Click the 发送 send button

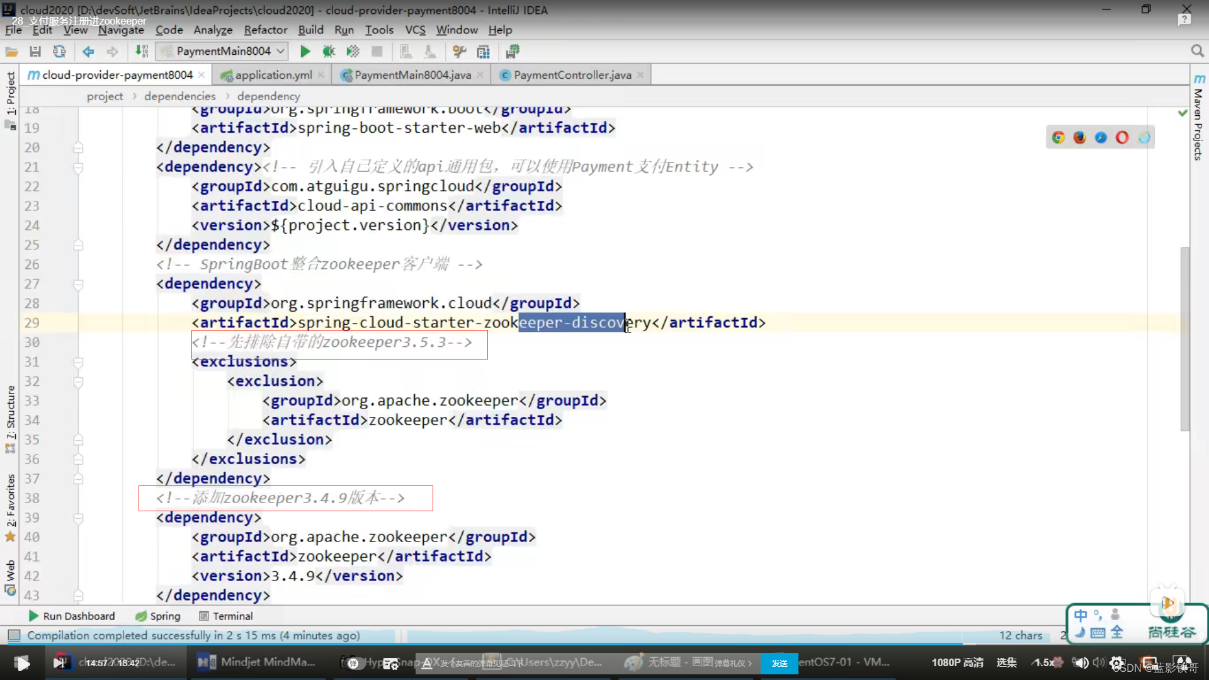coord(780,663)
